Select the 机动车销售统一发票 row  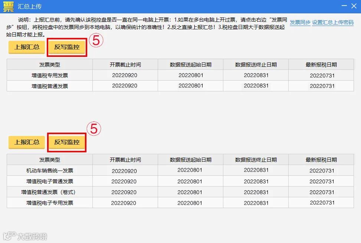[49, 171]
